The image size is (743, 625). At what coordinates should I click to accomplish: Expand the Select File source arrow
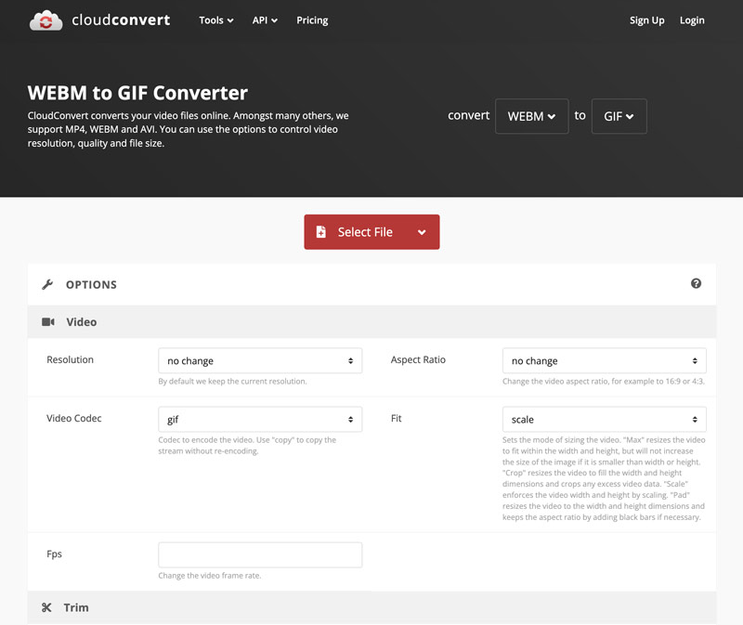coord(422,232)
